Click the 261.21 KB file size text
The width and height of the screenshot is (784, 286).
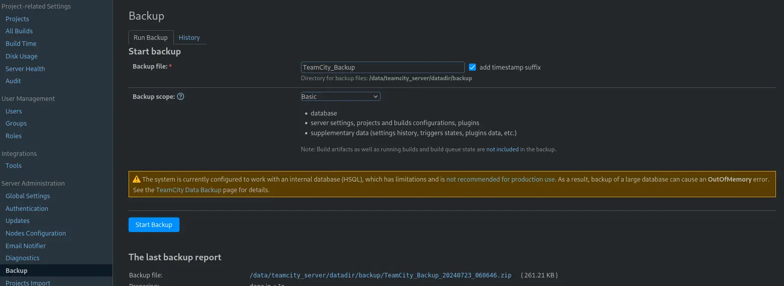(x=540, y=275)
